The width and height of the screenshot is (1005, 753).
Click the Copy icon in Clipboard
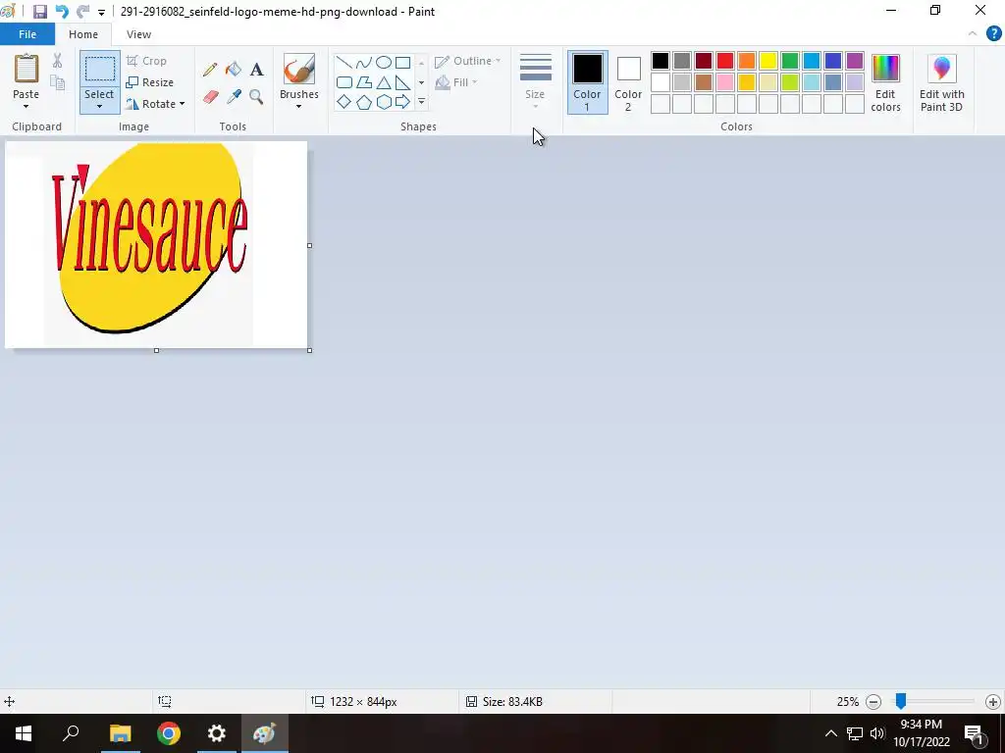coord(58,82)
